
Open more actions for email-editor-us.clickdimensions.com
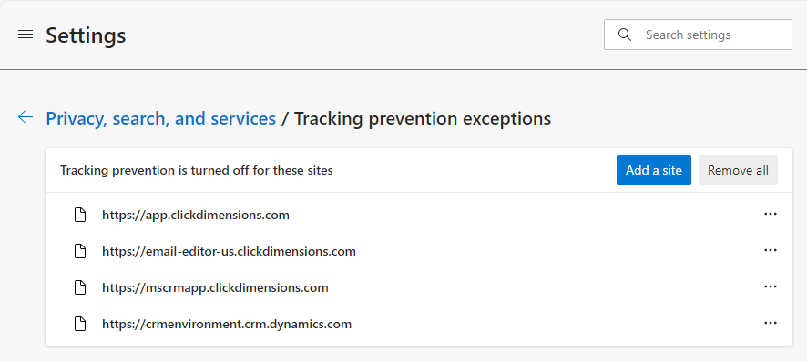770,250
